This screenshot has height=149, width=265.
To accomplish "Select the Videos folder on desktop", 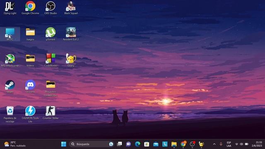I will [x=30, y=60].
